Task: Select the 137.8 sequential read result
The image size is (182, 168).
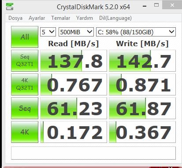Action: pyautogui.click(x=74, y=61)
